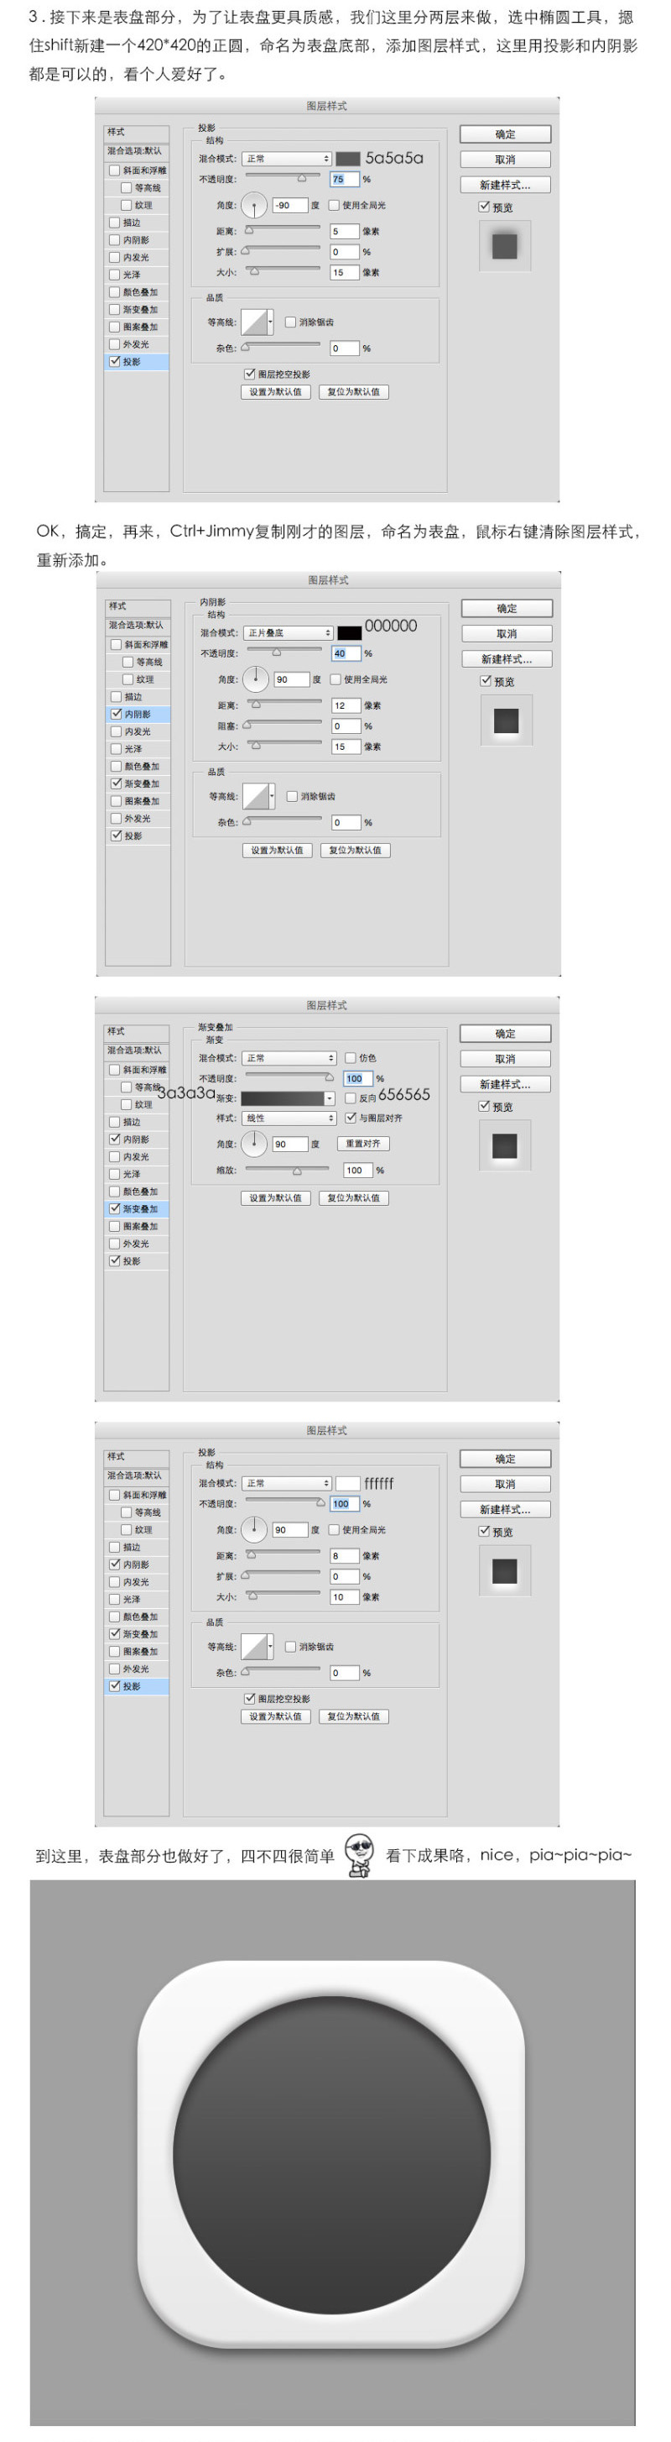Screen dimensions: 671x2442
Task: Uncheck 图层挖空投影 in the ffffff dialog
Action: (x=250, y=1698)
